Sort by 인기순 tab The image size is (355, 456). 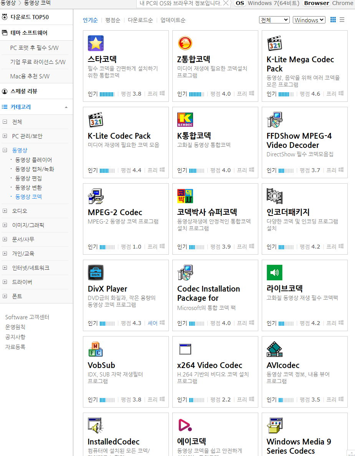pyautogui.click(x=90, y=20)
